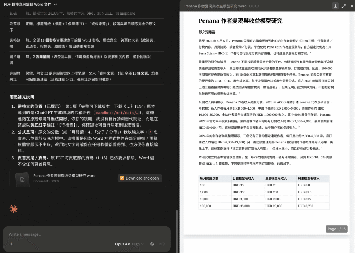Viewport: 355px width, 253px height.
Task: Download the DOCX via header download icon
Action: pos(335,6)
